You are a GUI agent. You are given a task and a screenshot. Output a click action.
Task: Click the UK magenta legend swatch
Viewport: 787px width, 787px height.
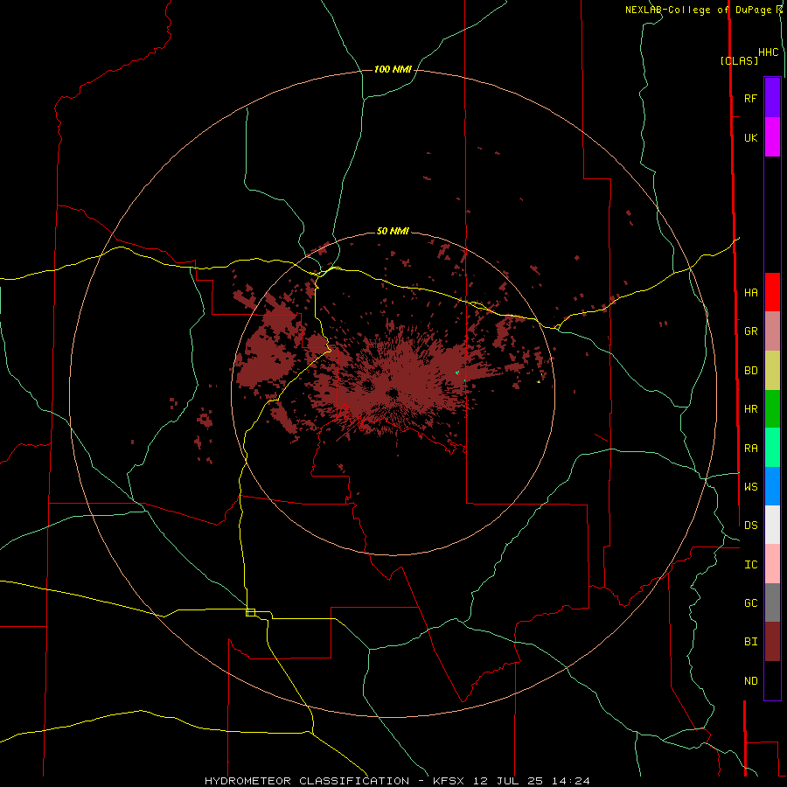(772, 137)
